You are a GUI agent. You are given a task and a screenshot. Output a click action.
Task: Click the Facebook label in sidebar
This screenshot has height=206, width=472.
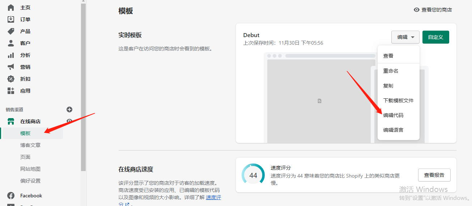pyautogui.click(x=31, y=196)
